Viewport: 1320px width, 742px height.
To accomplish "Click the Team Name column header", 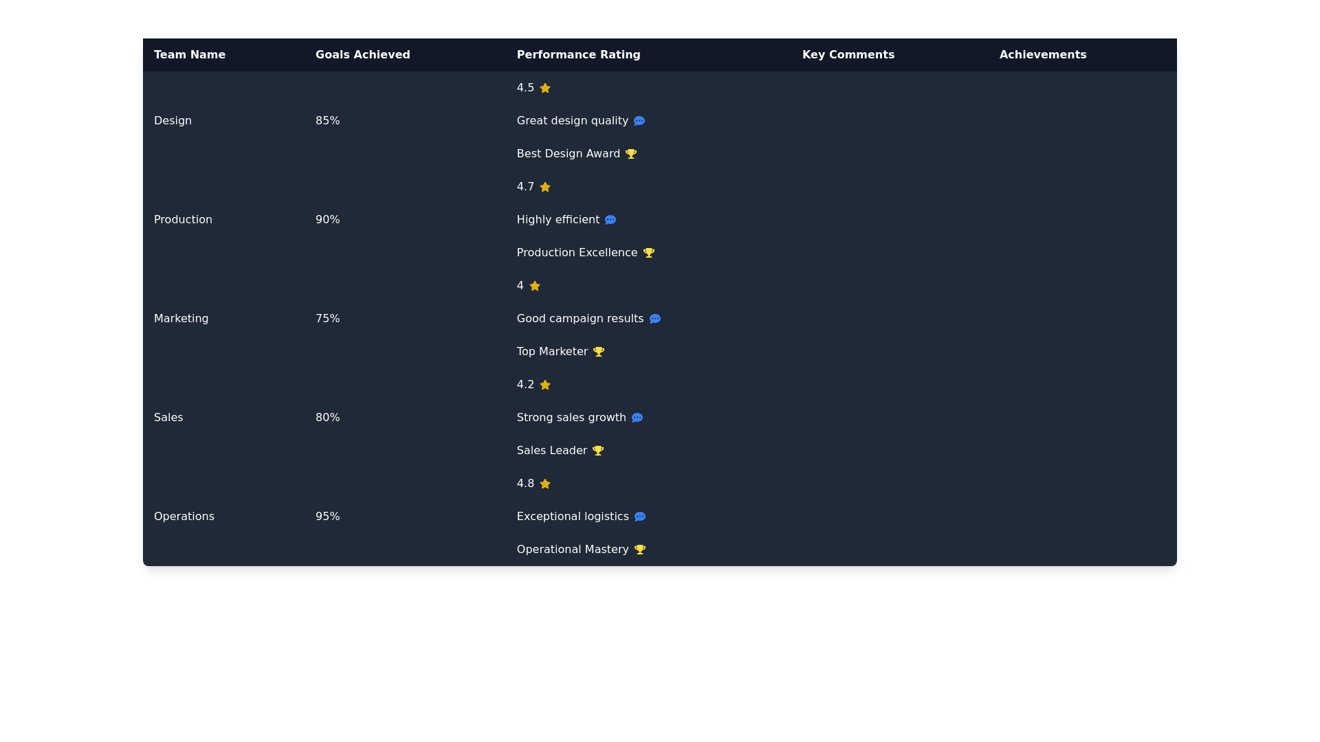I will (190, 55).
